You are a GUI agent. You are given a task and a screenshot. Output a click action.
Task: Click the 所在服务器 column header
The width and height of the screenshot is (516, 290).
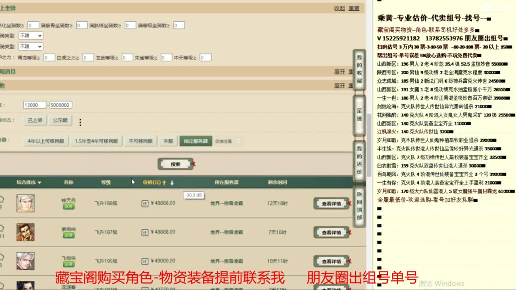click(227, 182)
